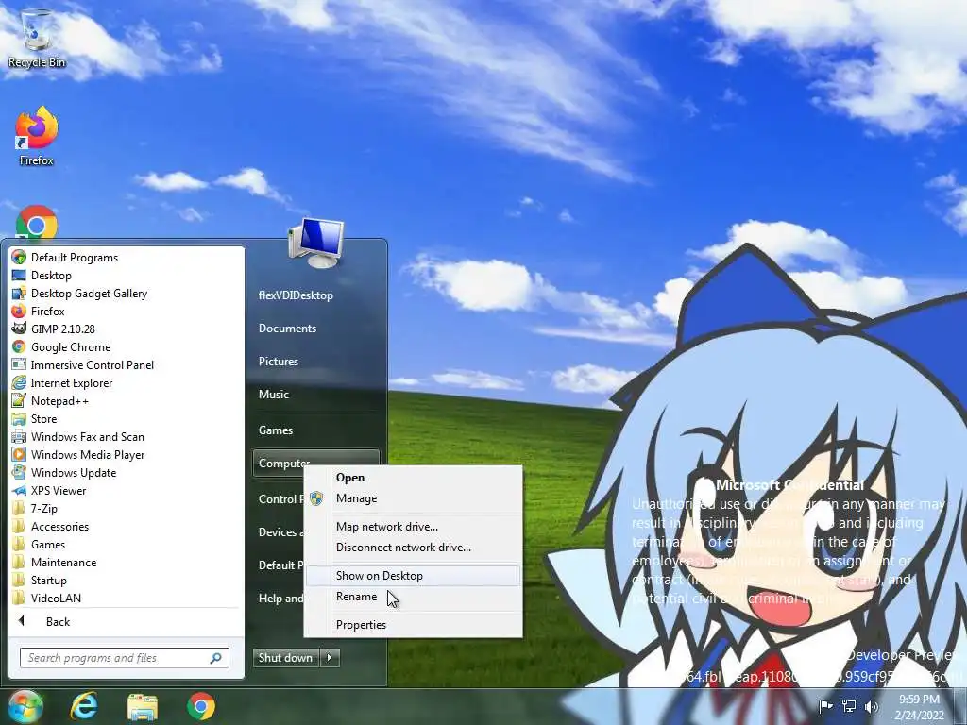Screen dimensions: 967x725
Task: Click the Search programs and files box
Action: click(x=125, y=657)
